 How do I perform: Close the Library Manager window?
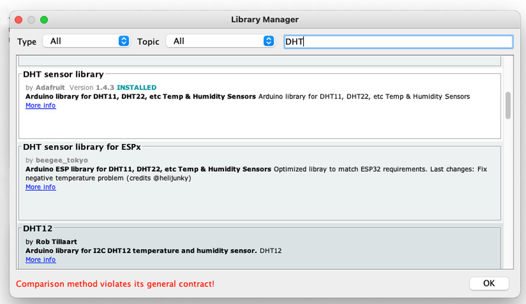click(x=19, y=20)
